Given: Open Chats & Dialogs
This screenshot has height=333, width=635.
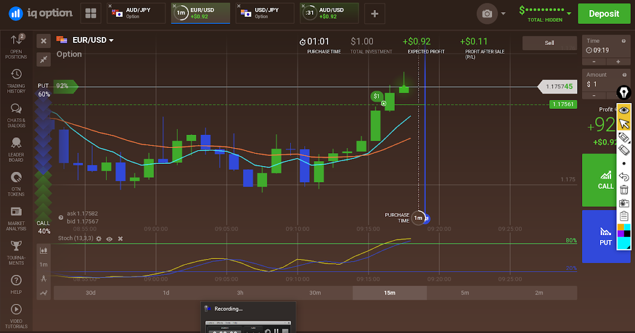Looking at the screenshot, I should pos(16,115).
